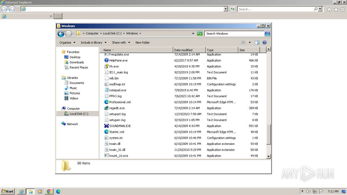Open new tab in Internet Explorer
Screen dimensions: 347x195
58,16
